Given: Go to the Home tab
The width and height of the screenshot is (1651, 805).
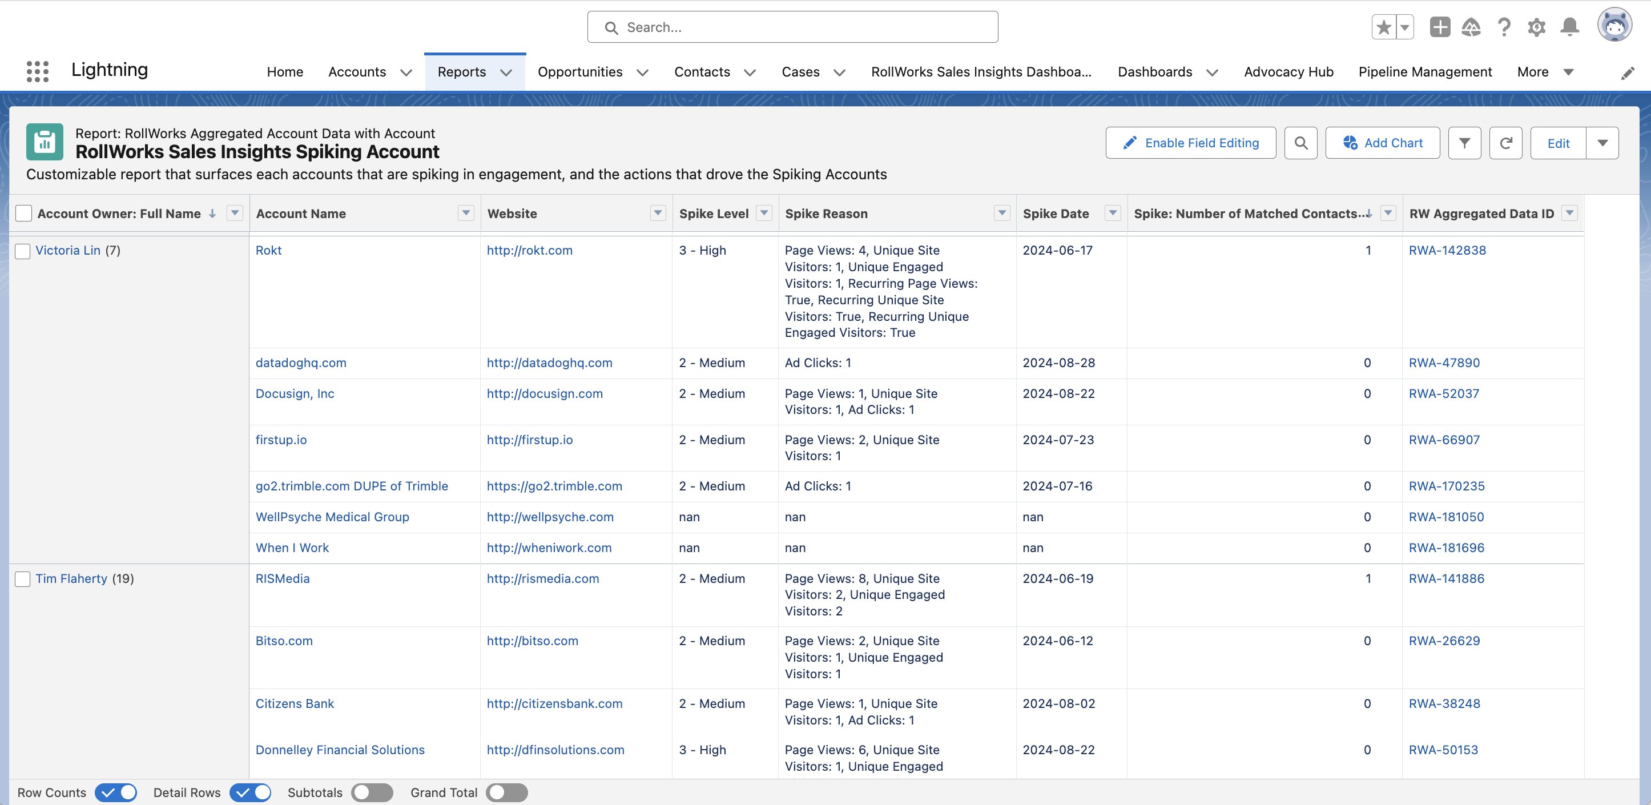Looking at the screenshot, I should (284, 72).
